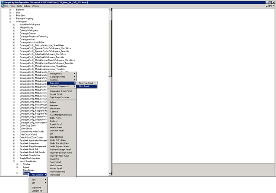276x193 pixels.
Task: Expand the Layout node under Import Specification
Action: click(x=17, y=167)
